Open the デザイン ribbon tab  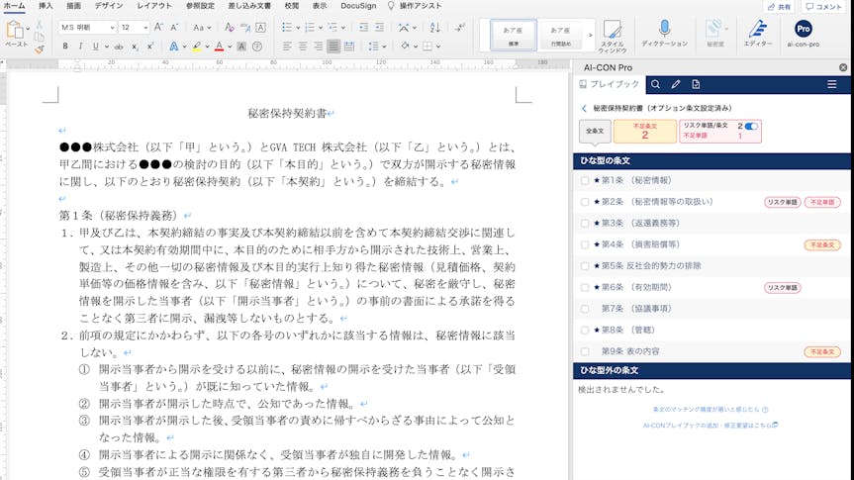[109, 6]
